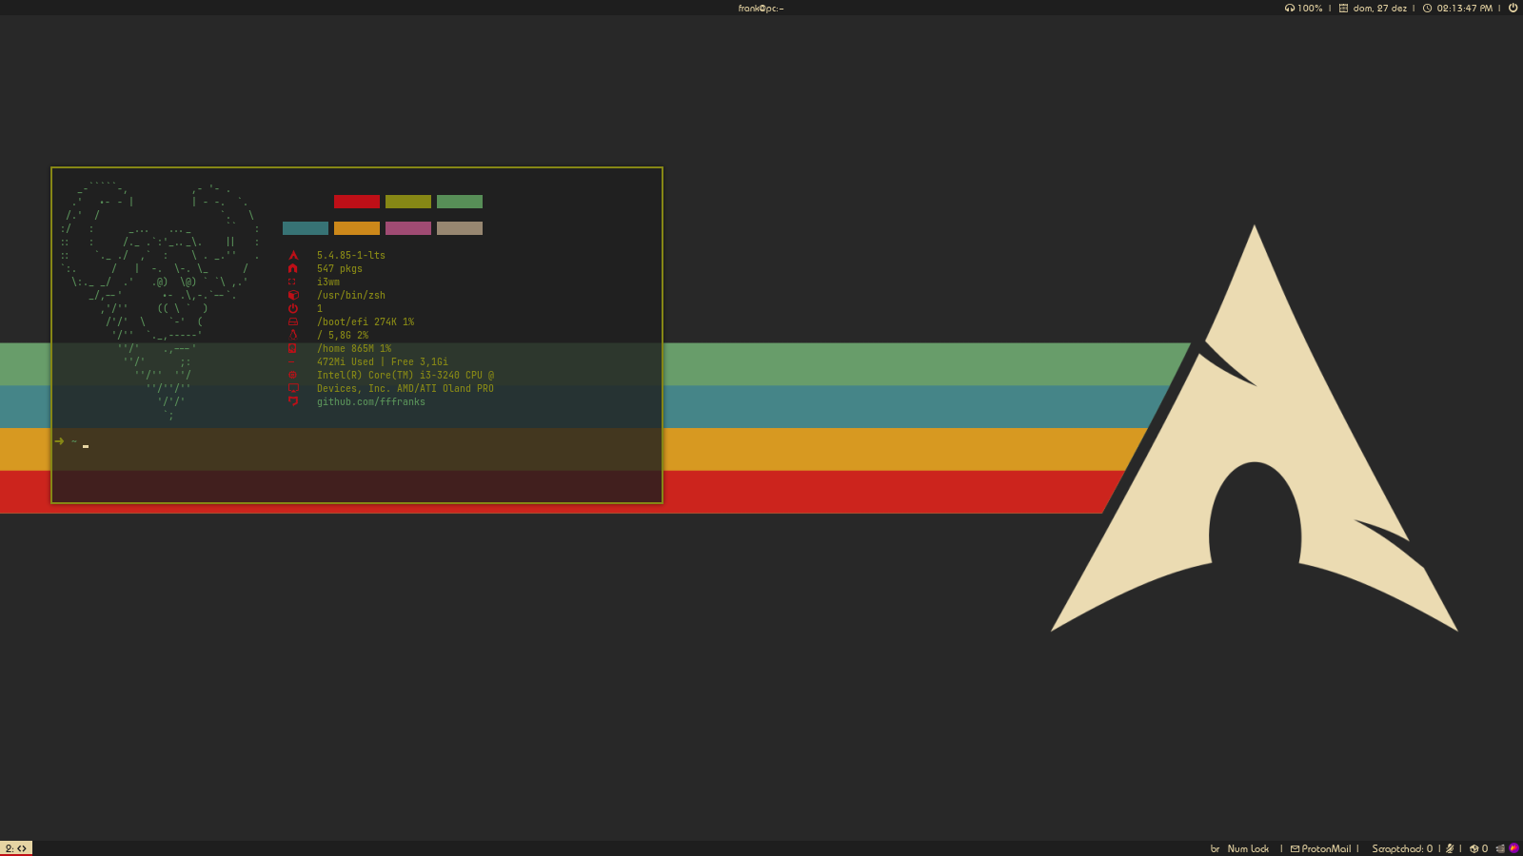Click the red color block in terminal
Viewport: 1523px width, 856px height.
pos(357,202)
